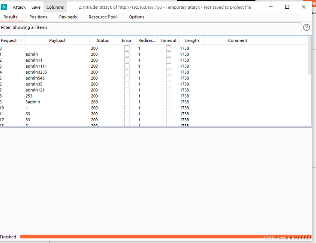The width and height of the screenshot is (316, 243).
Task: Go to the Options tab
Action: (x=136, y=17)
